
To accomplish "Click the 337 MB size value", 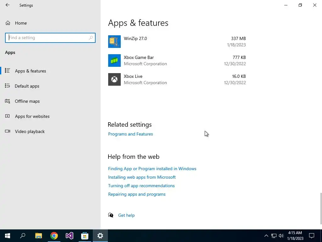I will pos(238,38).
